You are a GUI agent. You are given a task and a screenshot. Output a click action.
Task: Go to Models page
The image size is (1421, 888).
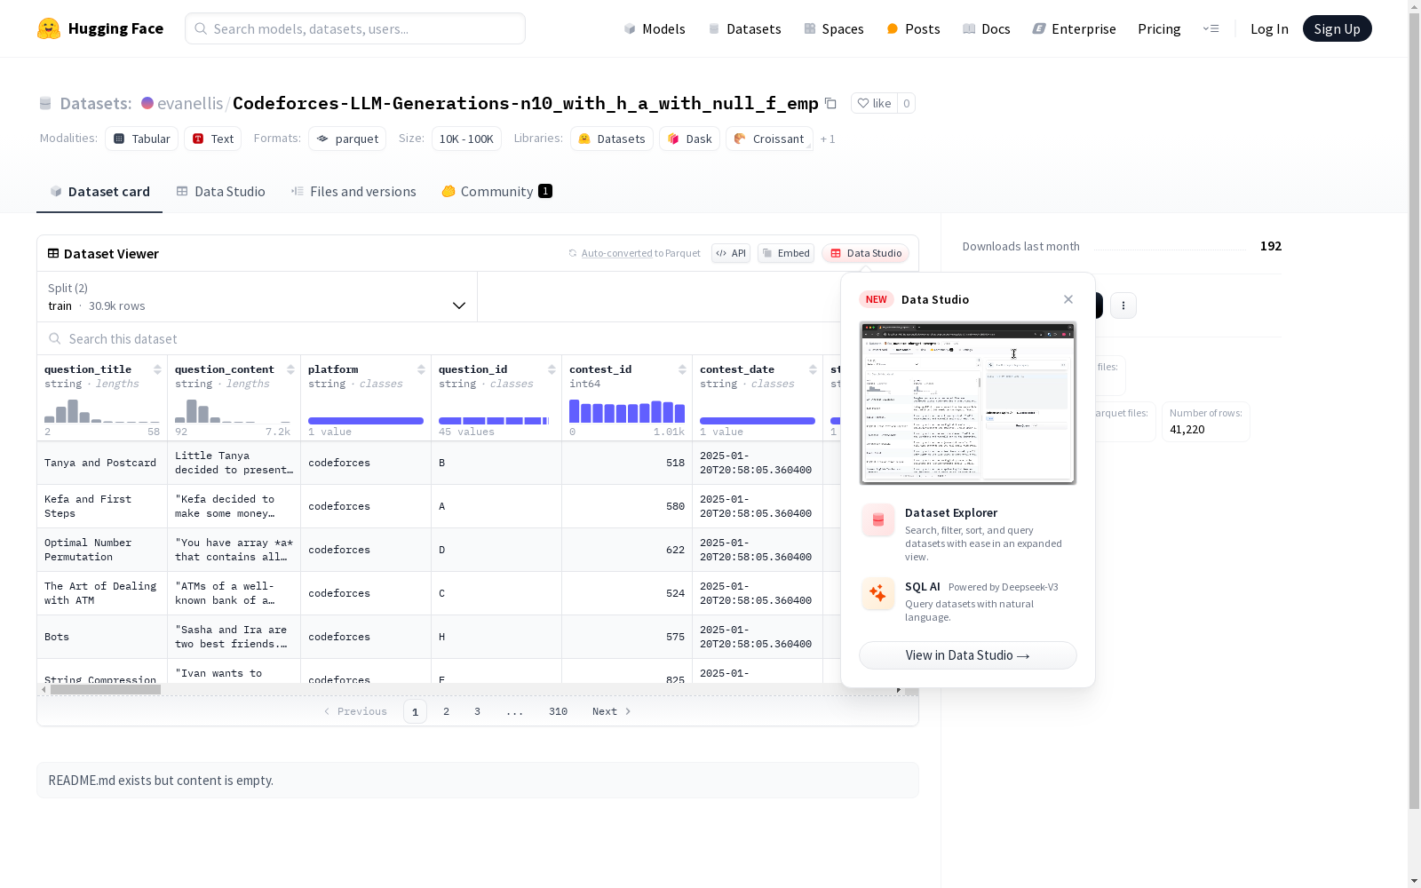coord(655,28)
